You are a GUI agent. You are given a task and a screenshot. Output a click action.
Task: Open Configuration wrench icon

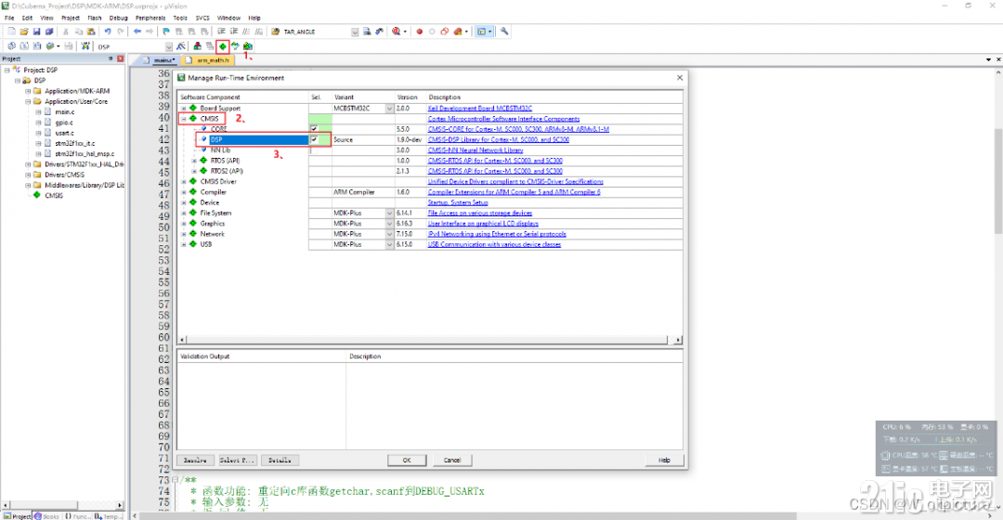coord(504,32)
